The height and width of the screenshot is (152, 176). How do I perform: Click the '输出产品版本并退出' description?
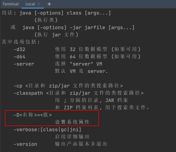coord(81,144)
